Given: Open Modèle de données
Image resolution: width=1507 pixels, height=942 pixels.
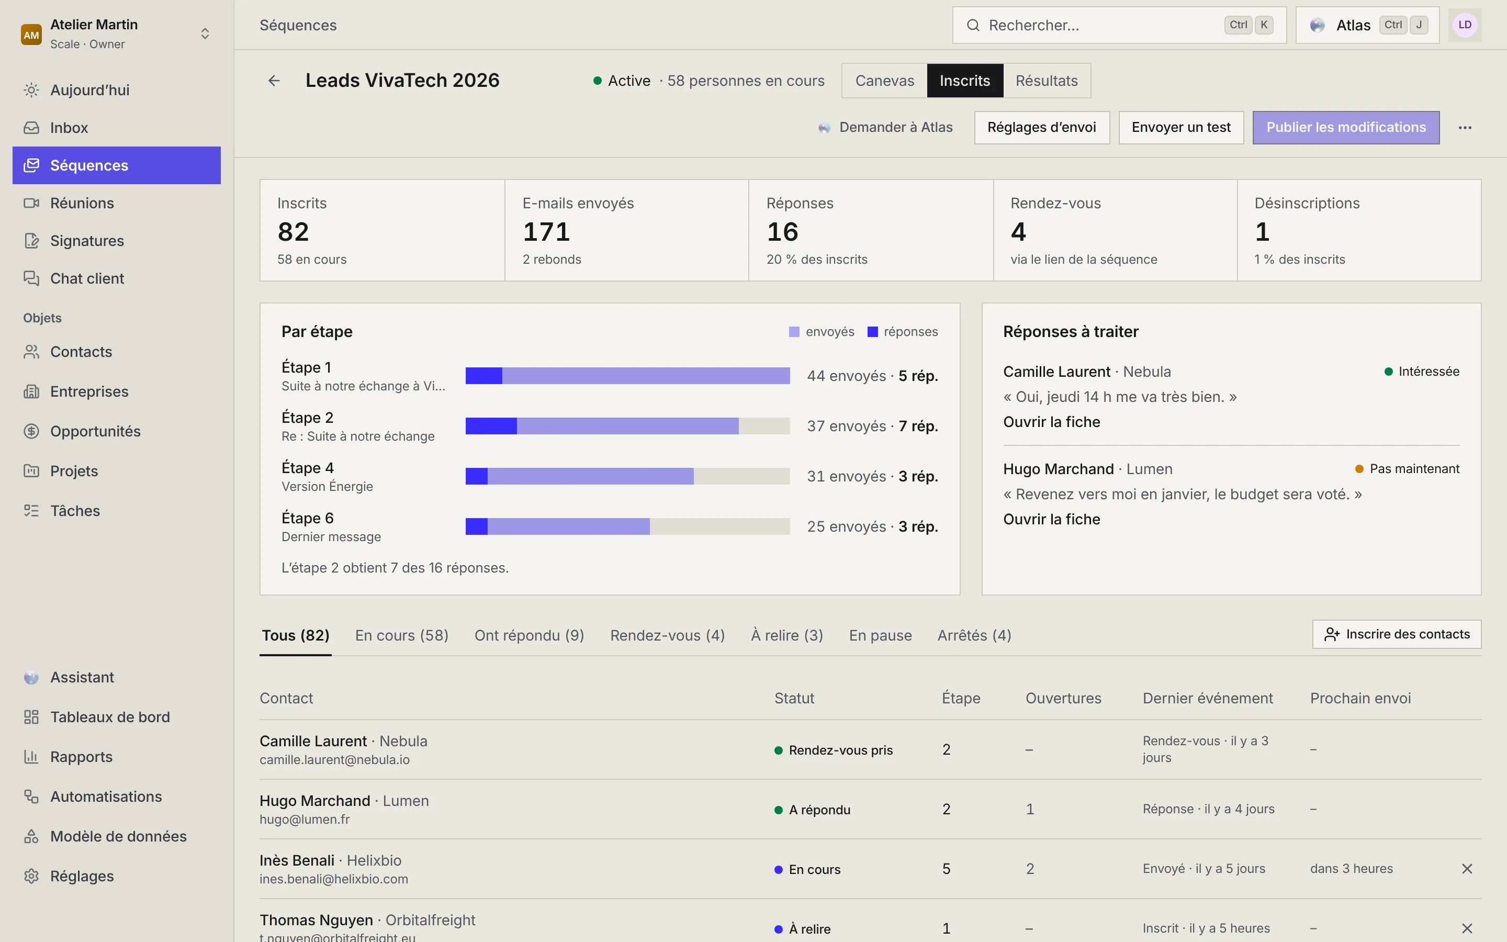Looking at the screenshot, I should coord(117,837).
